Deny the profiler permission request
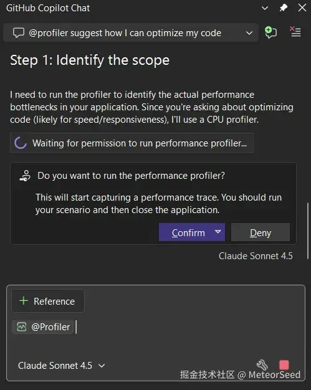The image size is (311, 390). tap(261, 232)
